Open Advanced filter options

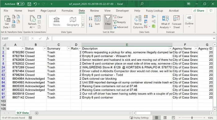pyautogui.click(x=121, y=27)
